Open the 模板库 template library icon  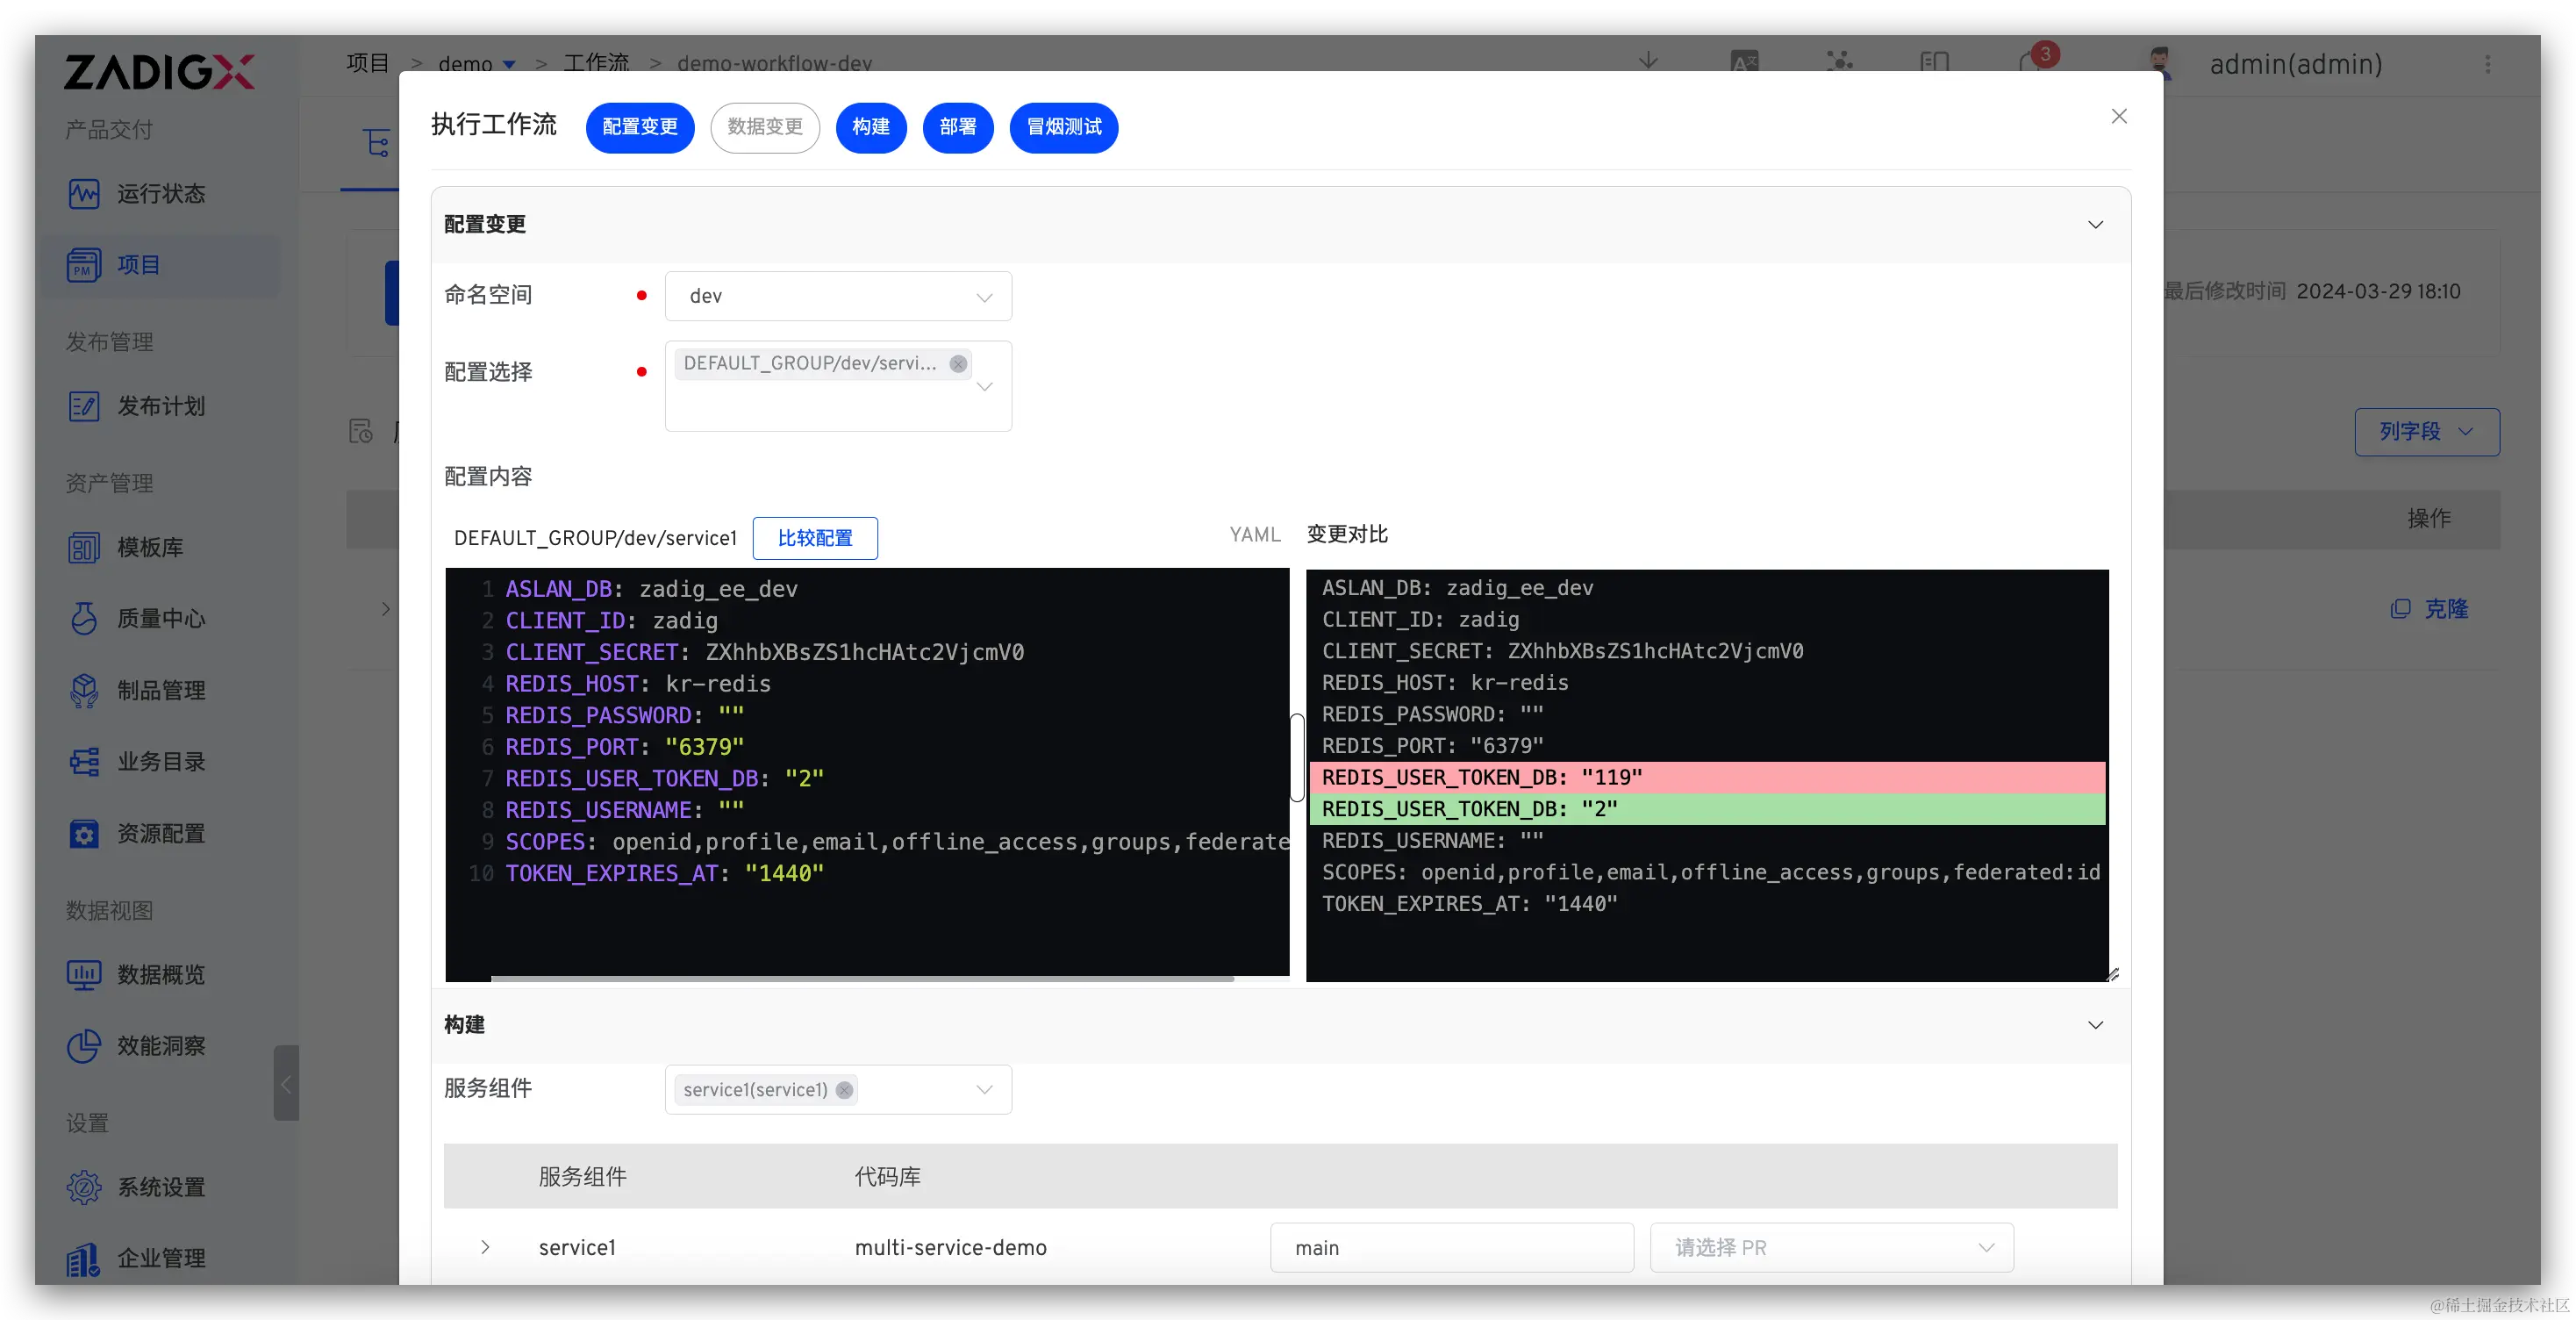pos(84,548)
